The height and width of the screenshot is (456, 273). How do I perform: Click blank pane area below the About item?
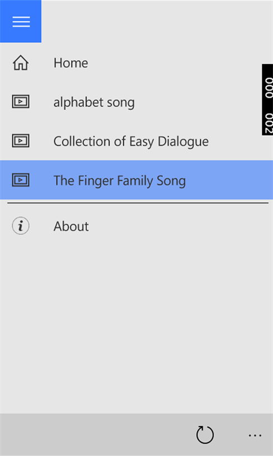click(136, 323)
